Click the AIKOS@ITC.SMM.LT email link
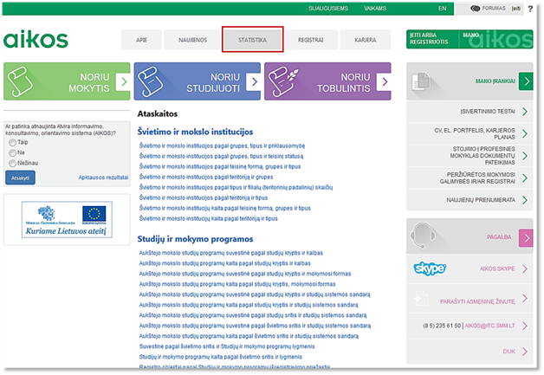Screen dimensions: 544x375 coord(490,326)
